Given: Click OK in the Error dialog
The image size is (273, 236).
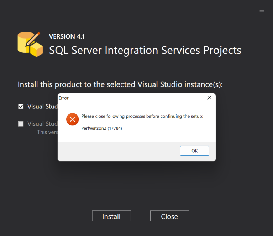Looking at the screenshot, I should (194, 151).
